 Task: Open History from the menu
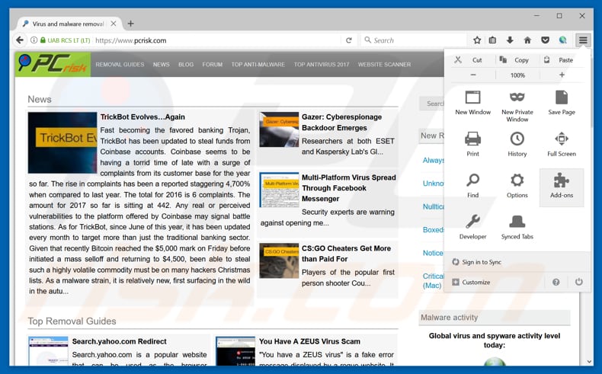tap(517, 144)
